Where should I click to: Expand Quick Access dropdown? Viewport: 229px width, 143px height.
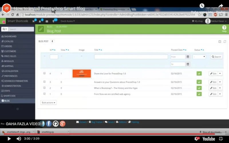68,21
